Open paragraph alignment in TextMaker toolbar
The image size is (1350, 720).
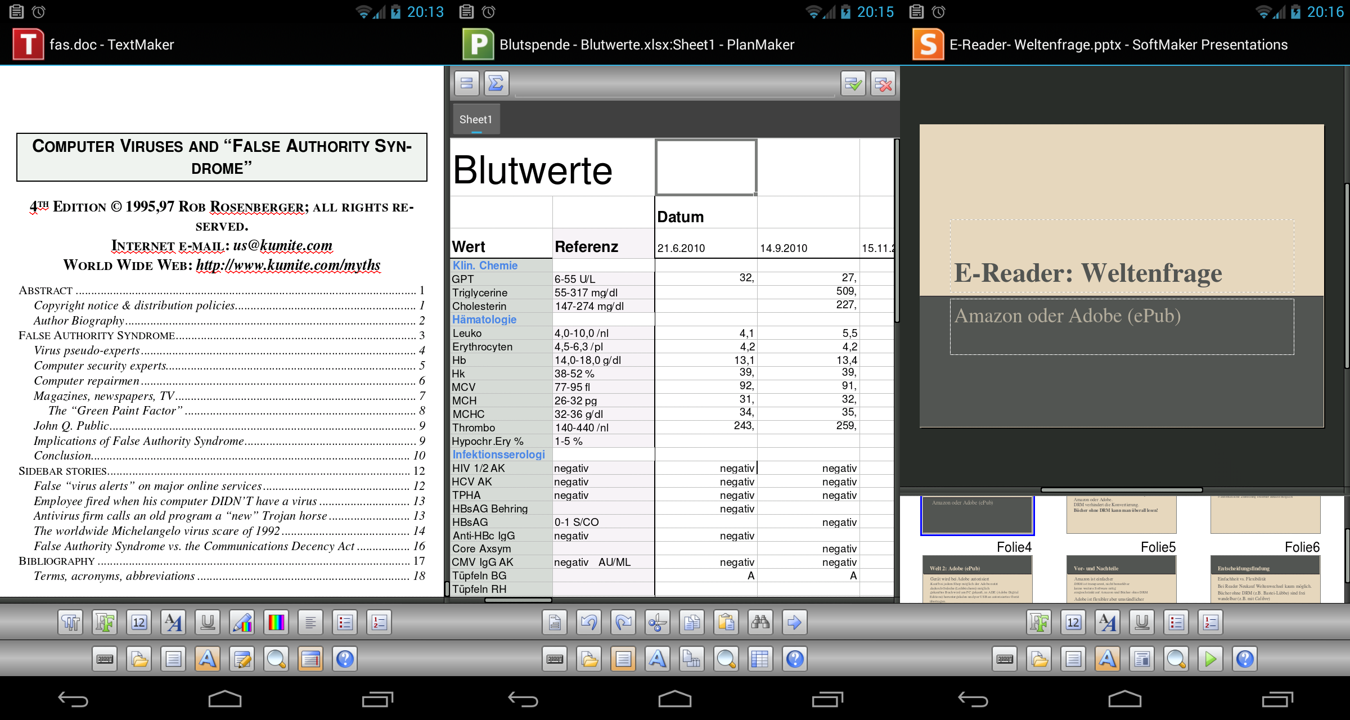pos(310,622)
